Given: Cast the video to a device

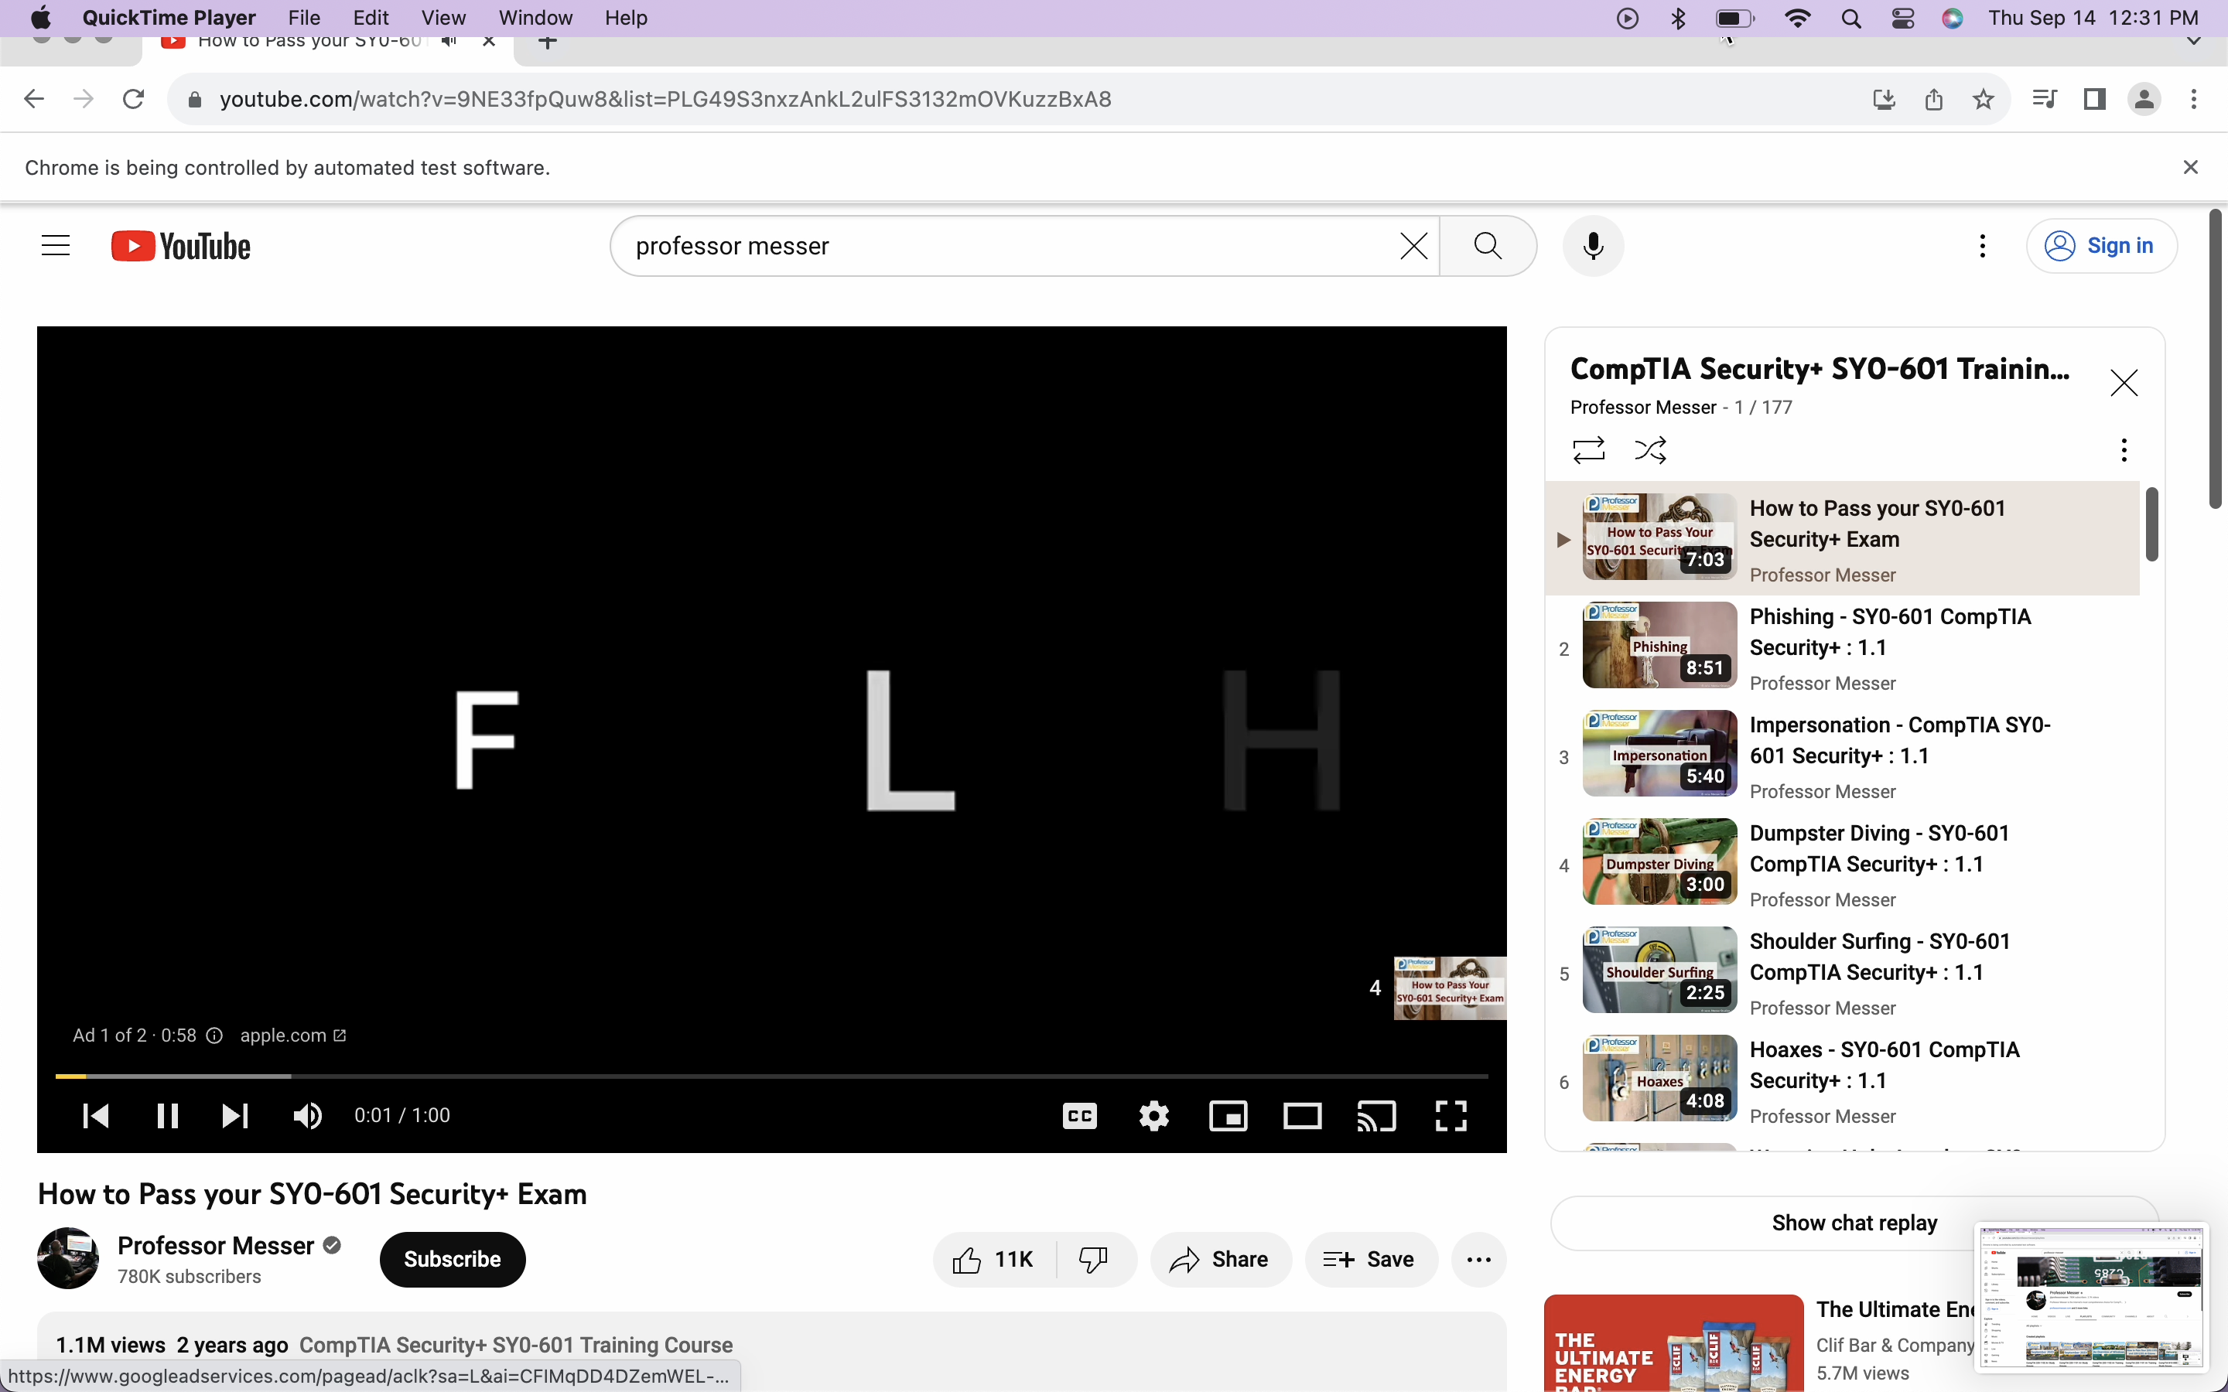Looking at the screenshot, I should click(1376, 1116).
